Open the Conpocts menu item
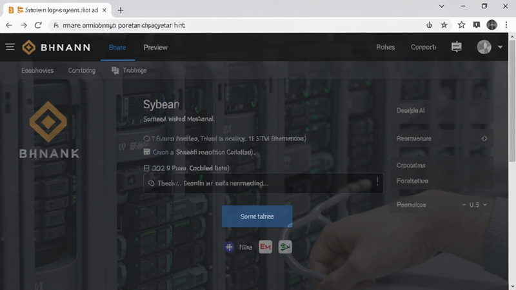Viewport: 516px width, 290px height. (x=423, y=47)
